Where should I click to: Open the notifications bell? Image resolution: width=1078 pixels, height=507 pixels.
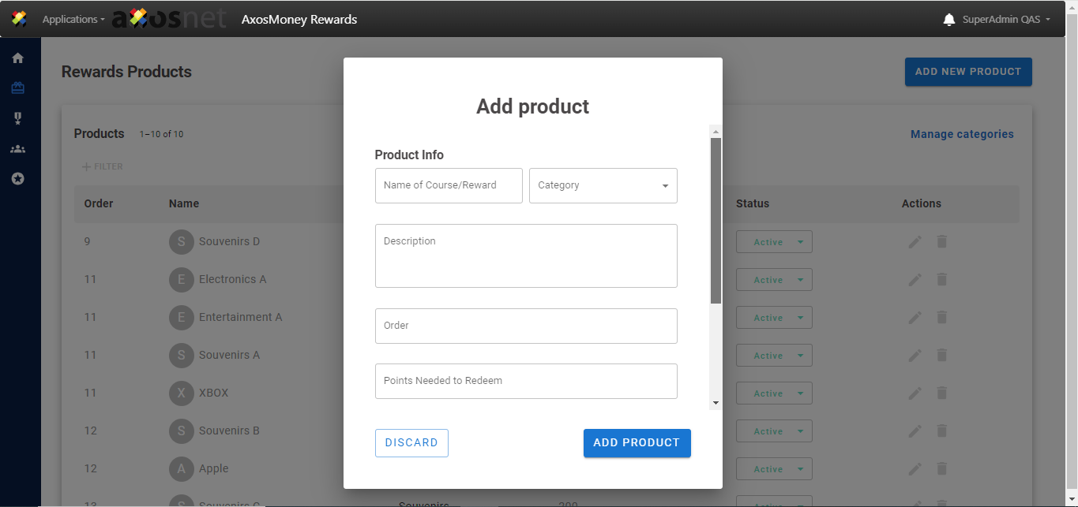point(949,20)
